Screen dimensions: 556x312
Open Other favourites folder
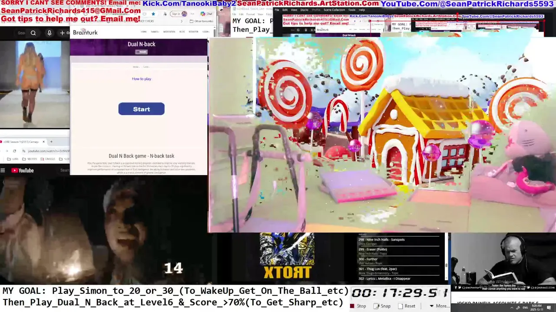[201, 21]
